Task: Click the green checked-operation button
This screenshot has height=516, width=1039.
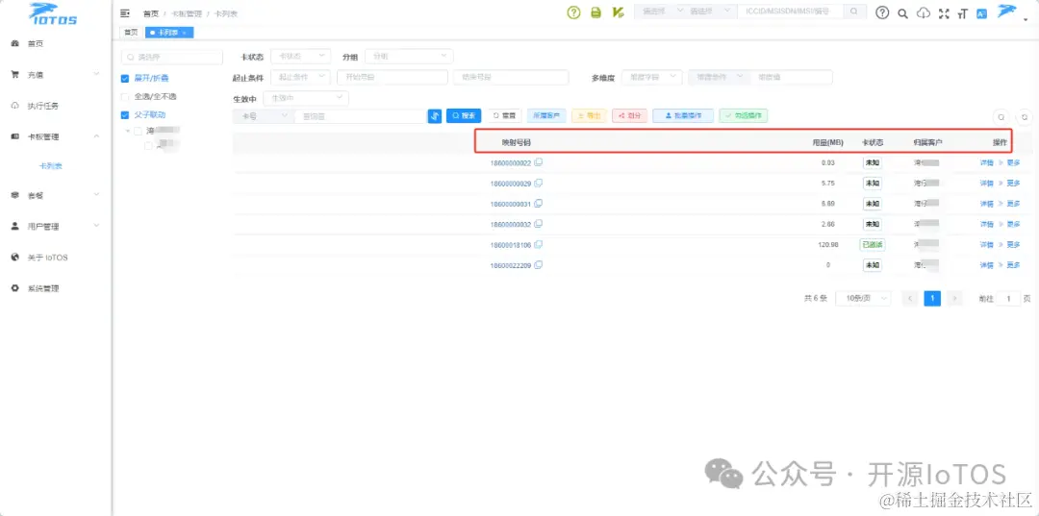Action: pyautogui.click(x=744, y=115)
